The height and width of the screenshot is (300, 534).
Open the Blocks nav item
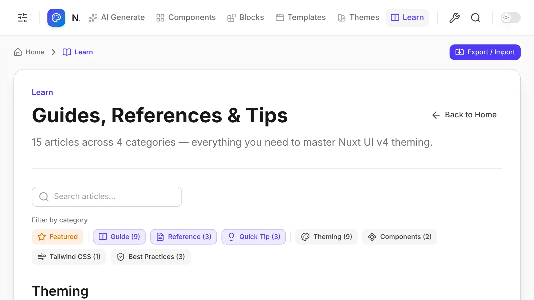[245, 18]
